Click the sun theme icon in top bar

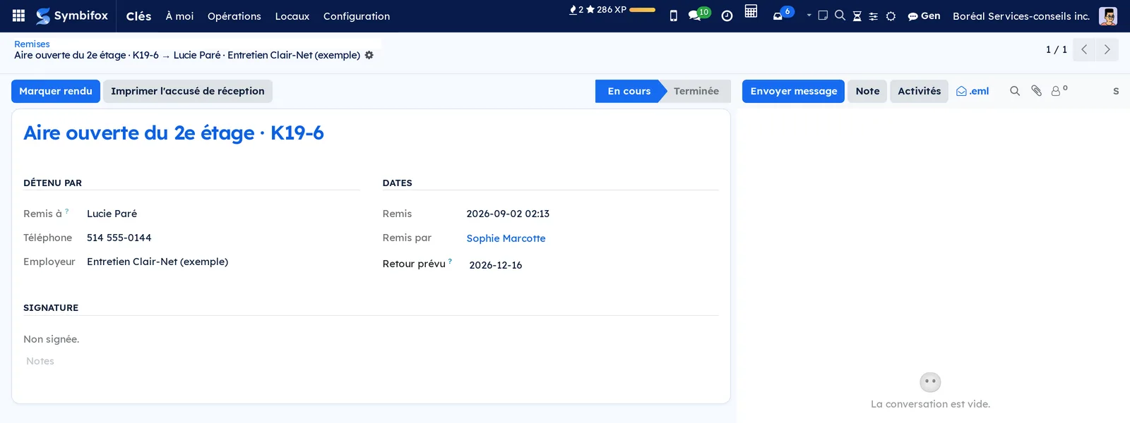pos(891,16)
